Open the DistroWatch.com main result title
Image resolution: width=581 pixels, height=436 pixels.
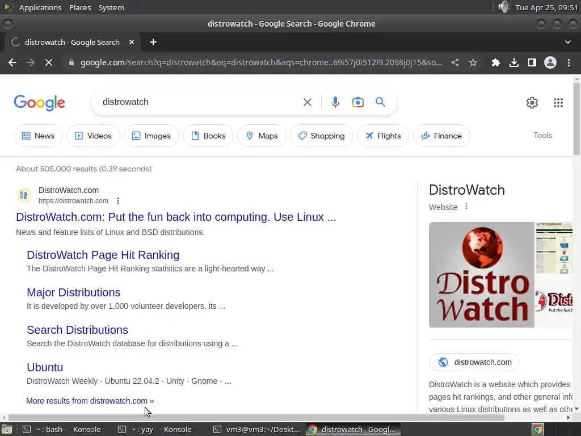tap(176, 217)
